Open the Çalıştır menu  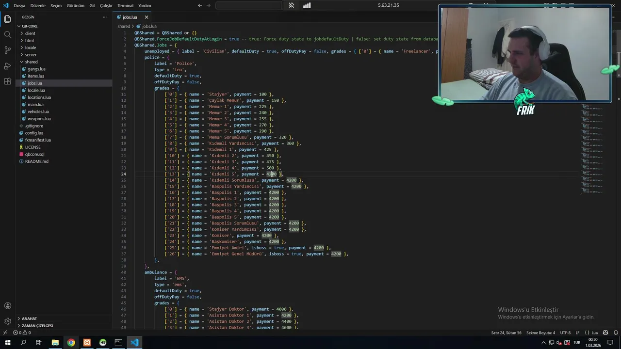[x=106, y=6]
